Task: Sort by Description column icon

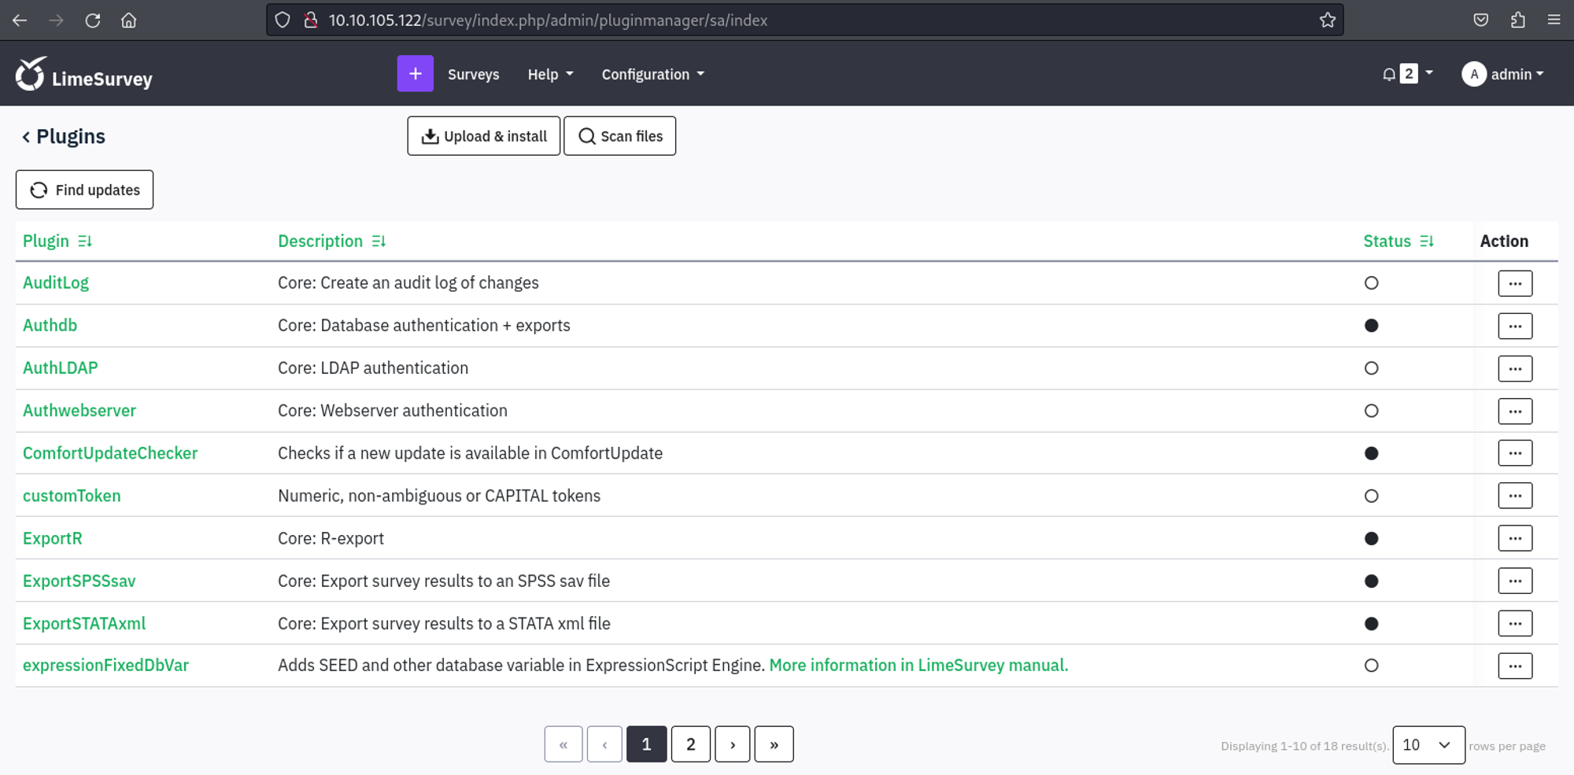Action: [x=379, y=242]
